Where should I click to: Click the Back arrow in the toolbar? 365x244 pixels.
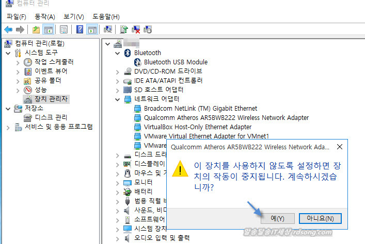8,30
